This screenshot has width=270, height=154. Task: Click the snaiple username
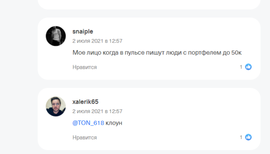pyautogui.click(x=82, y=31)
